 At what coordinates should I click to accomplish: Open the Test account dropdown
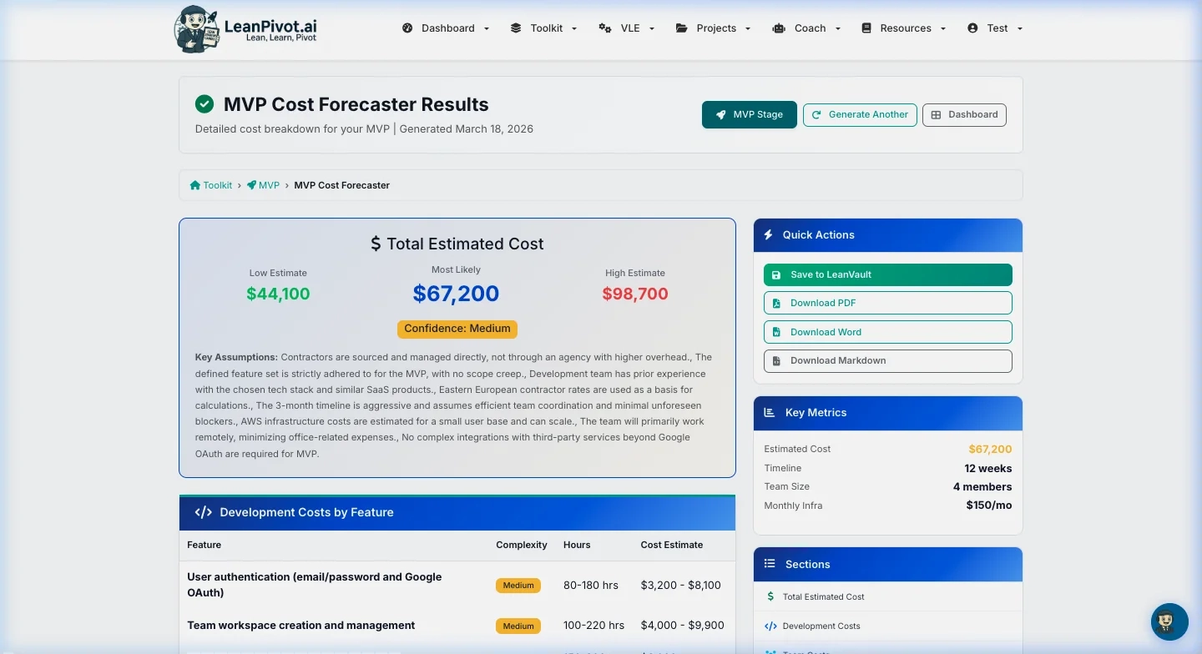(x=997, y=28)
